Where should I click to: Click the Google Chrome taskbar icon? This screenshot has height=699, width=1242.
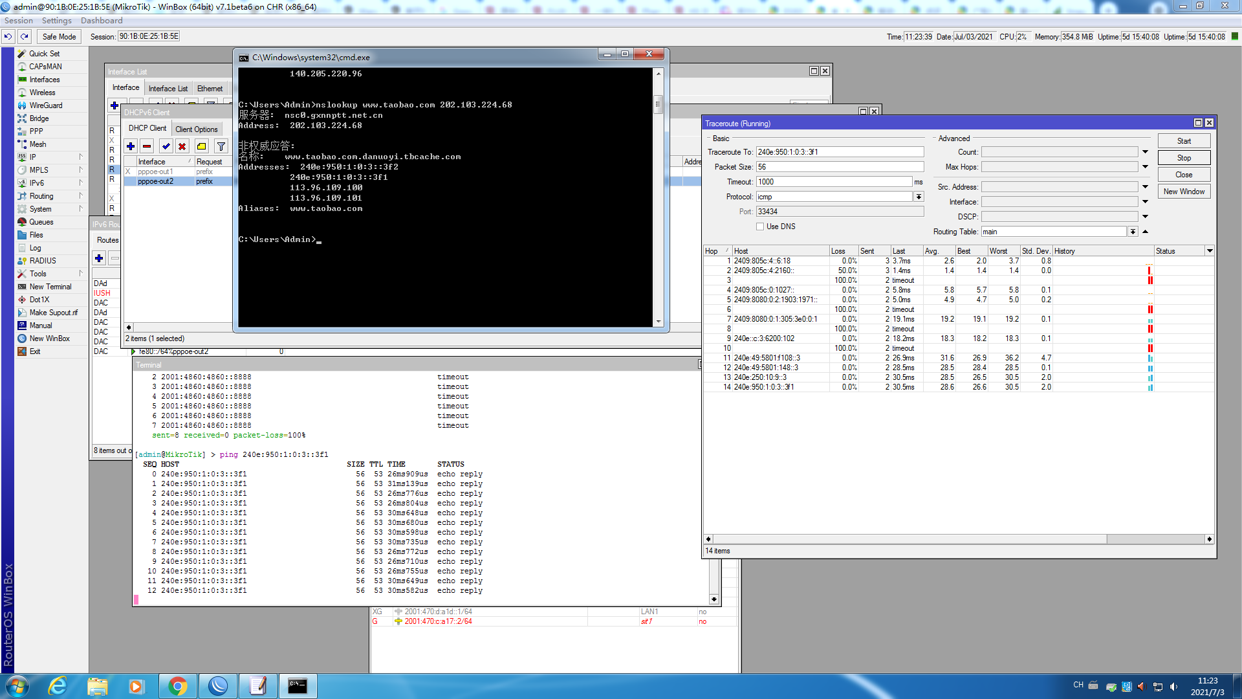pos(177,686)
